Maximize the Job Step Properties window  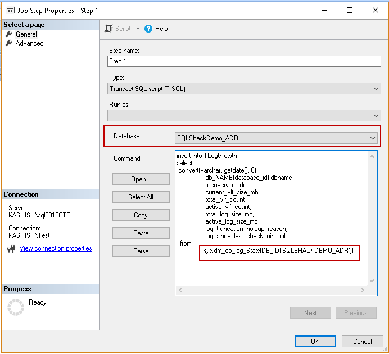click(350, 10)
